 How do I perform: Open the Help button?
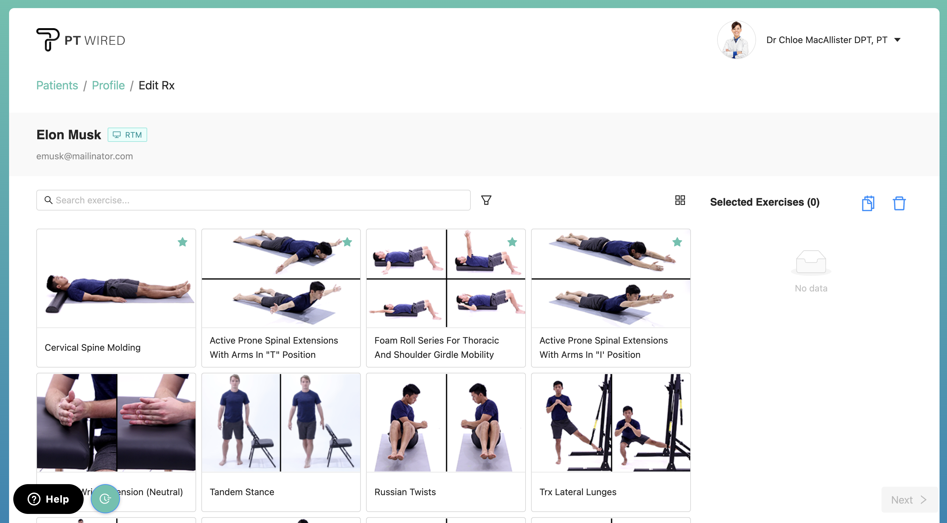tap(48, 499)
